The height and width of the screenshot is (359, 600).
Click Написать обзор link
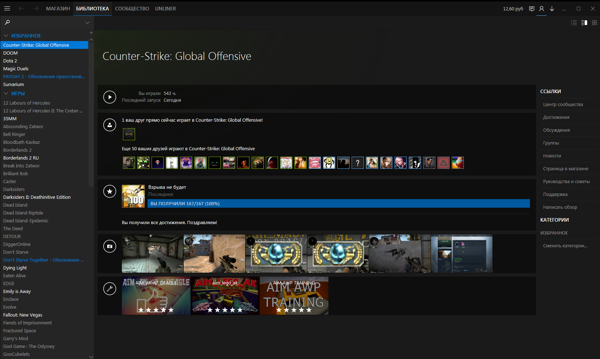tap(560, 207)
